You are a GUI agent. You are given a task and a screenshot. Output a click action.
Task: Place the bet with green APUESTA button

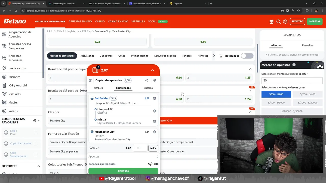click(123, 171)
